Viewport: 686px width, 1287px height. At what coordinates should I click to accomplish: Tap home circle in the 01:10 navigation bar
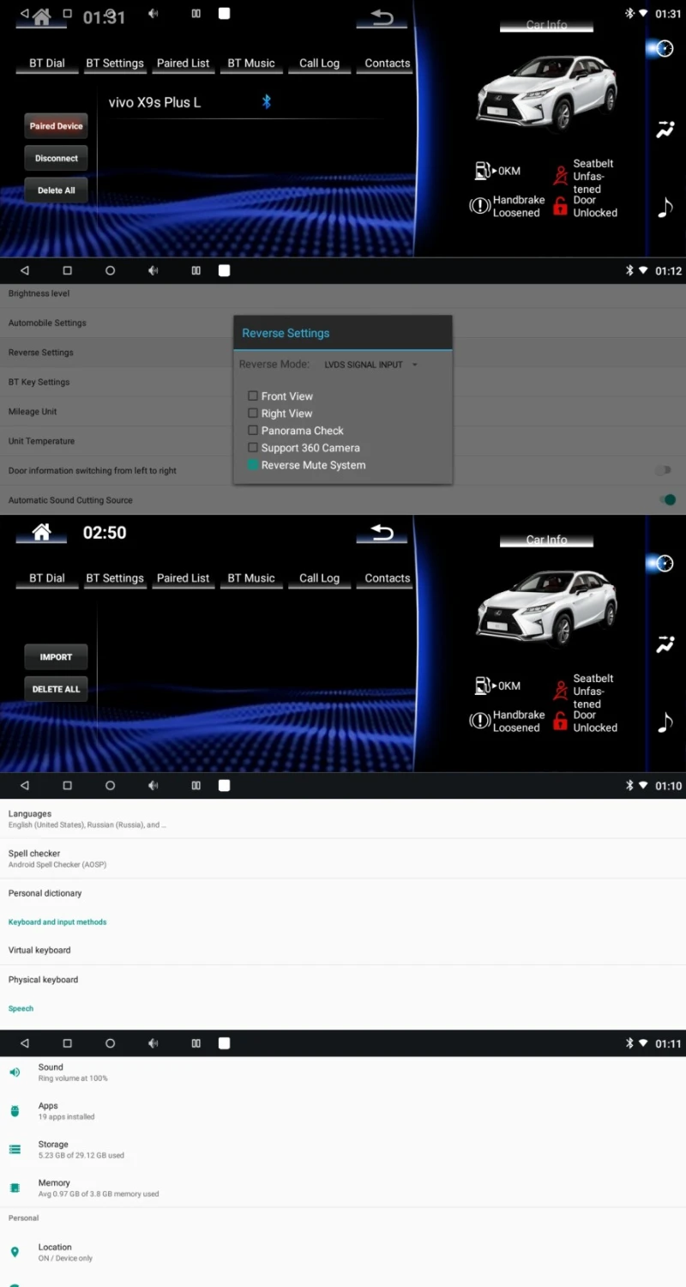pyautogui.click(x=110, y=785)
